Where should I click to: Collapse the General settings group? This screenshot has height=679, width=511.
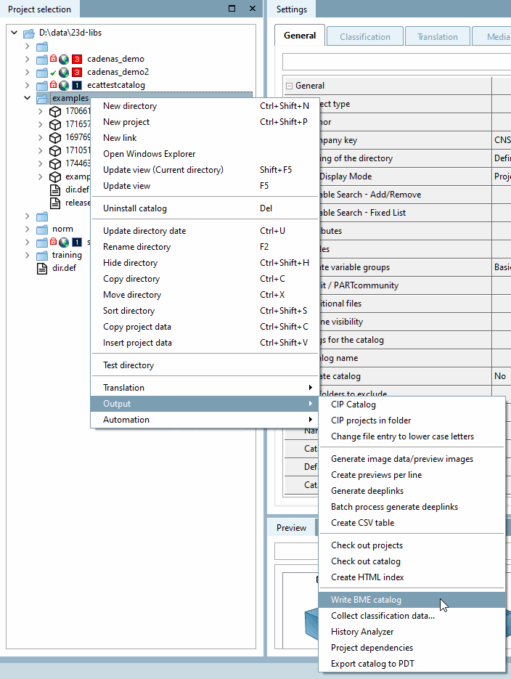(289, 86)
